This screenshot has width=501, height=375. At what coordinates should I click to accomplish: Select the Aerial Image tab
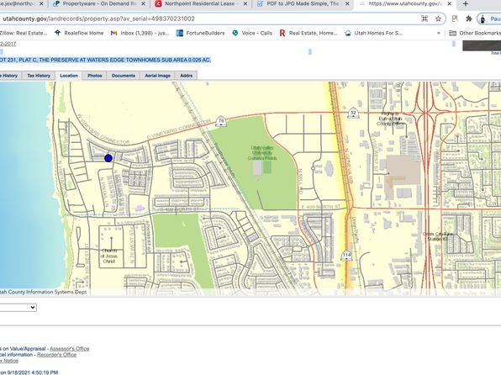(x=157, y=76)
